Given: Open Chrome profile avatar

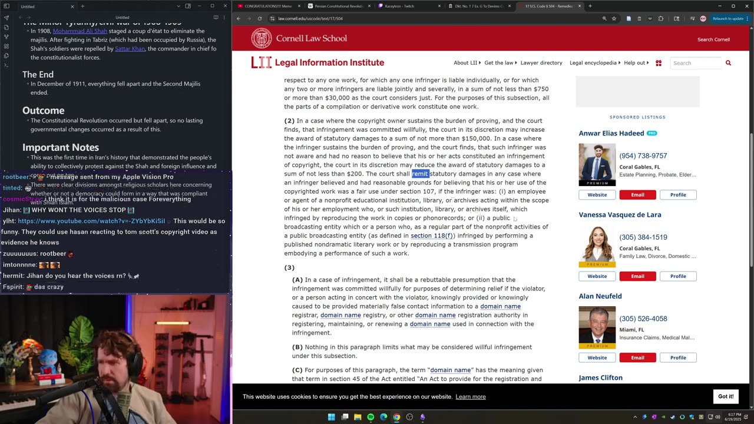Looking at the screenshot, I should point(703,18).
